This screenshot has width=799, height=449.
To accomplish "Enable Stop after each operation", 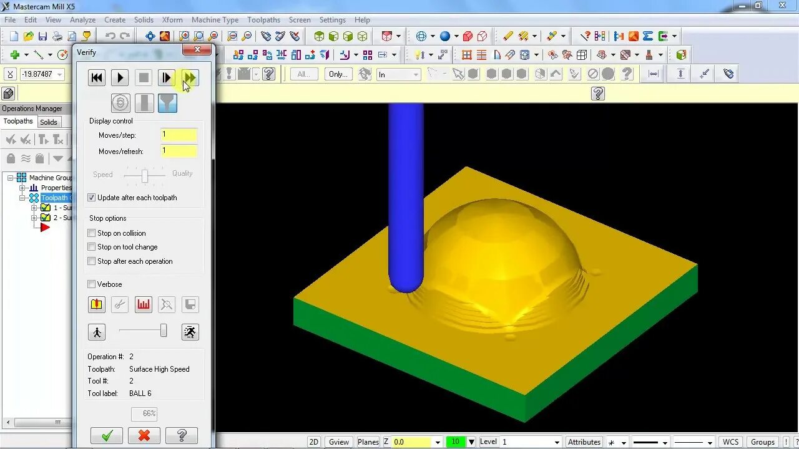I will click(92, 261).
